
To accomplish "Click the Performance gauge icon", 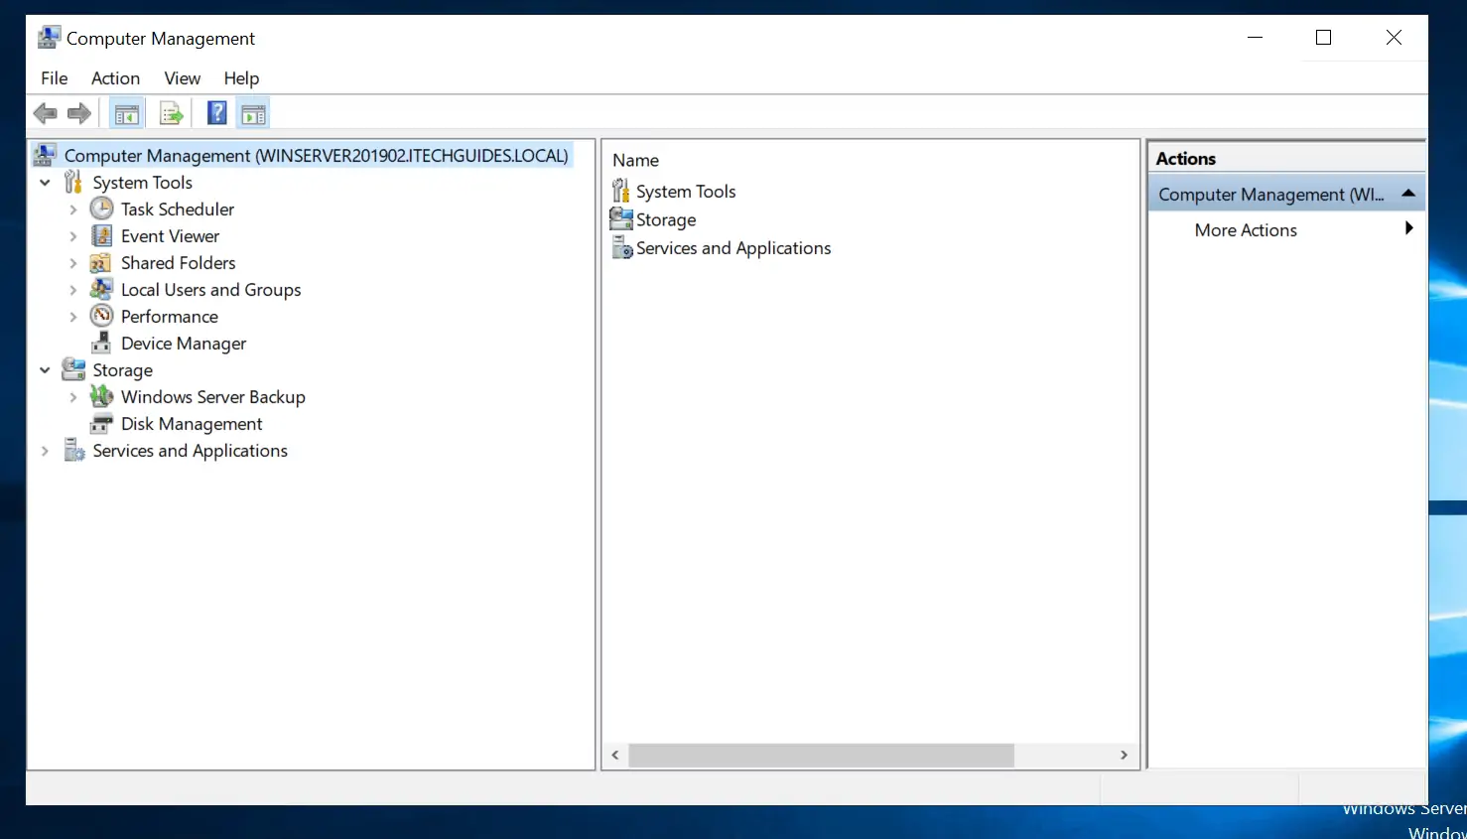I will pyautogui.click(x=101, y=316).
